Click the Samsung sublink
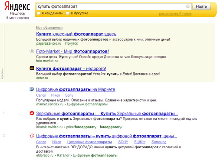 tap(159, 142)
